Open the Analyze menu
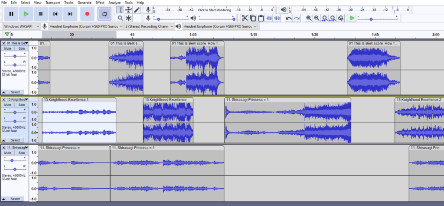Image resolution: width=444 pixels, height=206 pixels. tap(114, 3)
